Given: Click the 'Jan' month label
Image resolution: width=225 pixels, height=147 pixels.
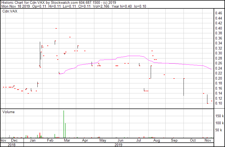Looking at the screenshot, I should 33,140.
